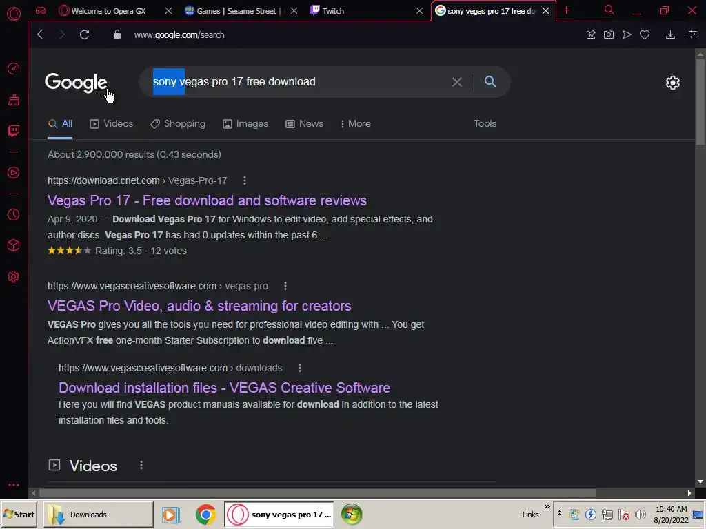
Task: Open History clock icon in sidebar
Action: [x=14, y=215]
